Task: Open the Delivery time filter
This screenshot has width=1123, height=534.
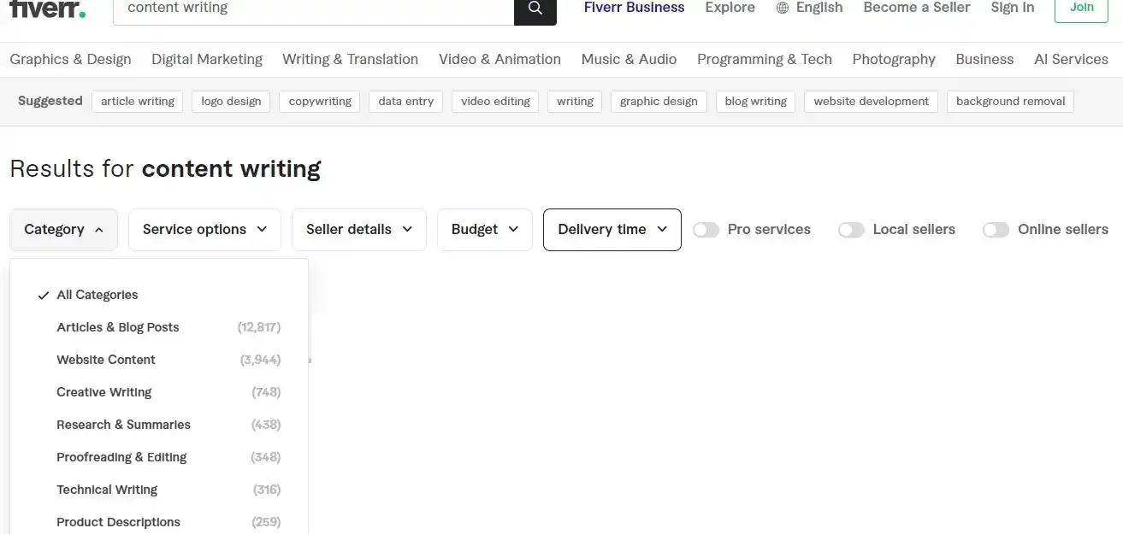Action: click(x=612, y=229)
